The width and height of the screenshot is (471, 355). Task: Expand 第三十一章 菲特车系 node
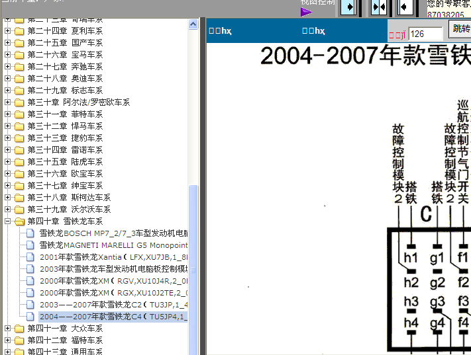pos(8,114)
